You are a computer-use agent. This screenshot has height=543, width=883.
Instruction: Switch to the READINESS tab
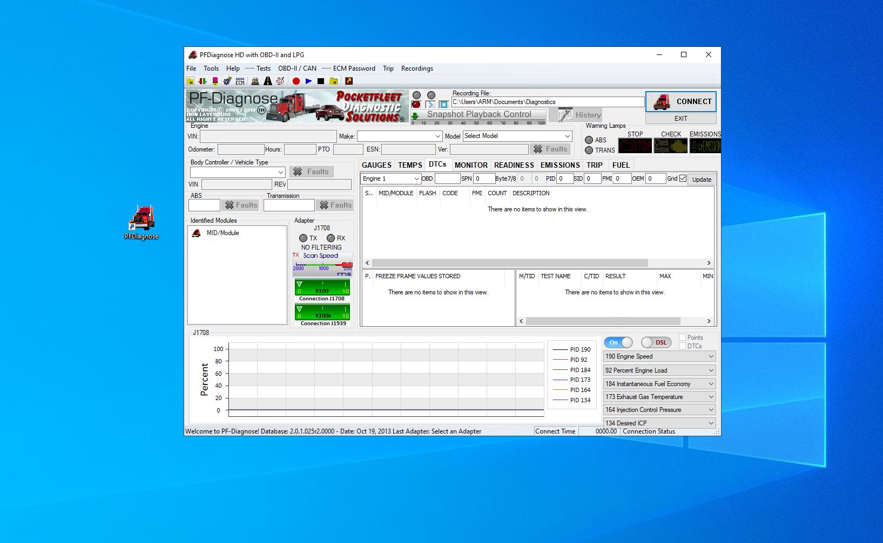click(514, 165)
